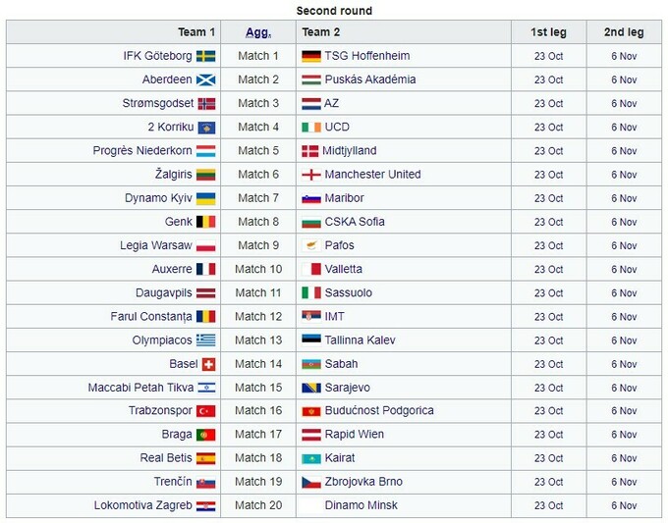Open the Midtjylland team link
Viewport: 668px width, 523px height.
351,151
